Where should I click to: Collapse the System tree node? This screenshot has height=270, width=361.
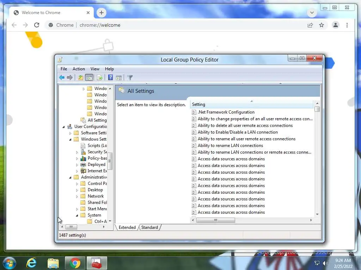(77, 216)
